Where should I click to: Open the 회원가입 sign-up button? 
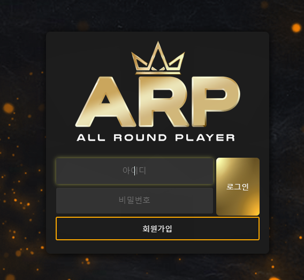(x=157, y=229)
